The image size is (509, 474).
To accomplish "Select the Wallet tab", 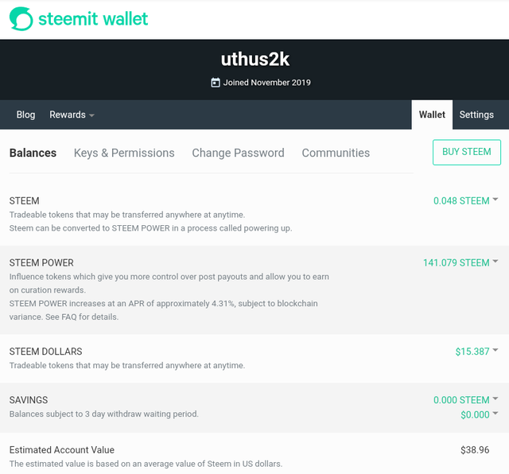I will (432, 115).
